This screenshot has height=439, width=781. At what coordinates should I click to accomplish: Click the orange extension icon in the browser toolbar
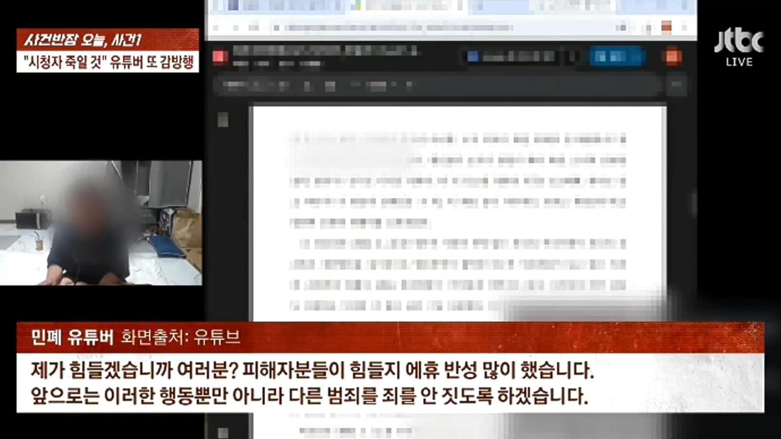click(x=666, y=27)
